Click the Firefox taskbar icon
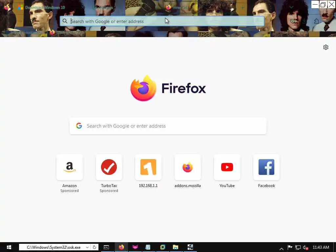Viewport: 336px width, 252px height. [x=121, y=247]
